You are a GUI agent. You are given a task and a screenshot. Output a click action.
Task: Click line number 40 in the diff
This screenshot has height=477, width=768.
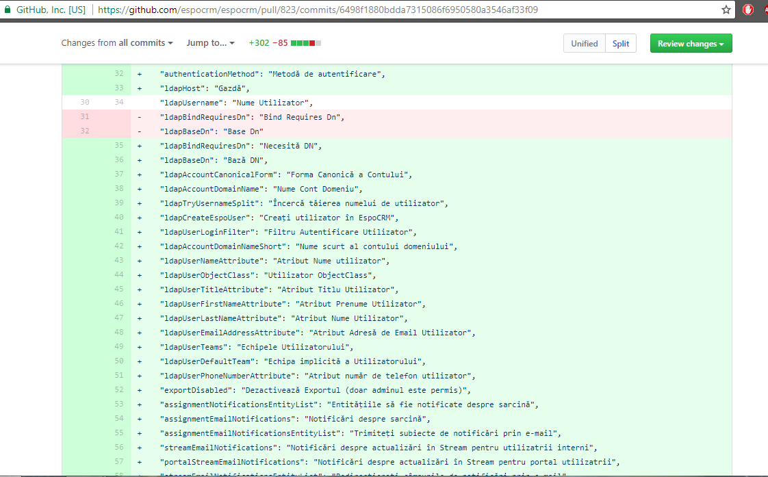click(x=119, y=217)
